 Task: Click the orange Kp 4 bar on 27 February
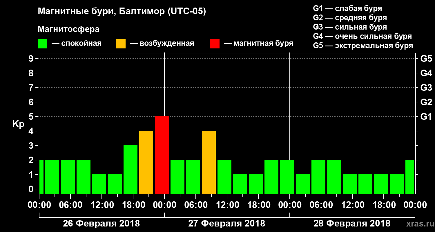click(209, 162)
